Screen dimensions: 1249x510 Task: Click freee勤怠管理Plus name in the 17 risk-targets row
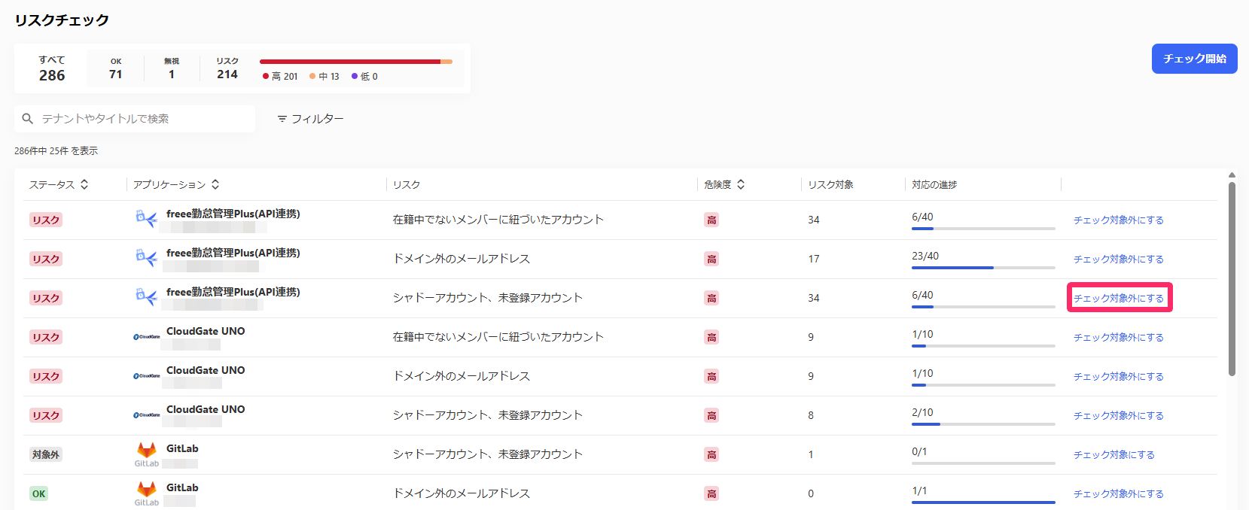[x=233, y=253]
